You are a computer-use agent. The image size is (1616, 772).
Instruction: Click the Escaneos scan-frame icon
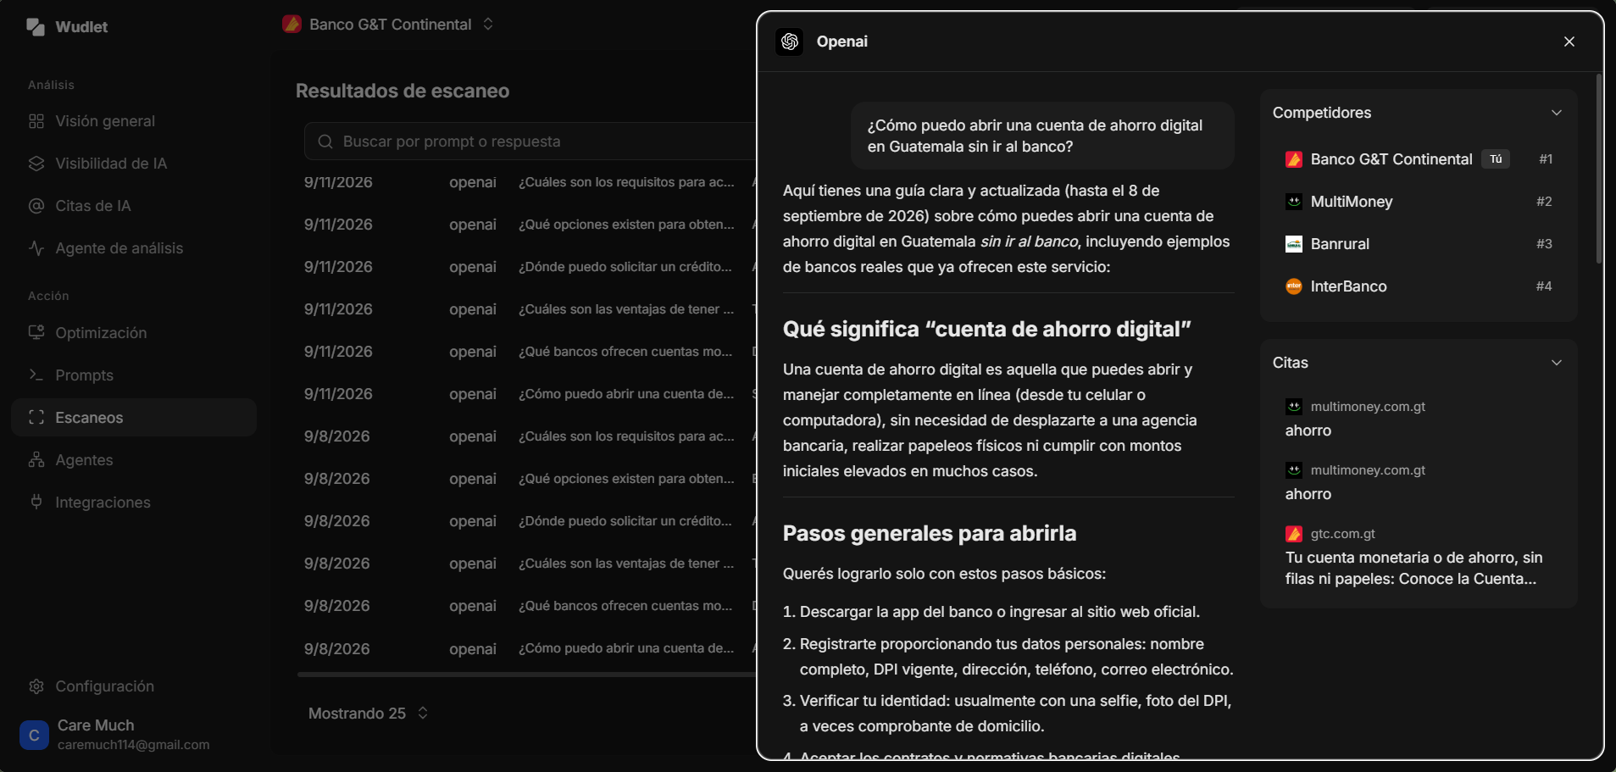click(36, 418)
